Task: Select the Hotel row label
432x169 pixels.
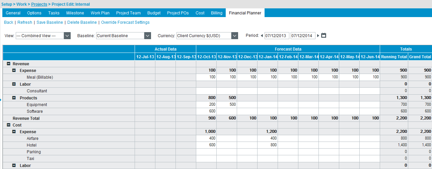Action: coord(31,145)
